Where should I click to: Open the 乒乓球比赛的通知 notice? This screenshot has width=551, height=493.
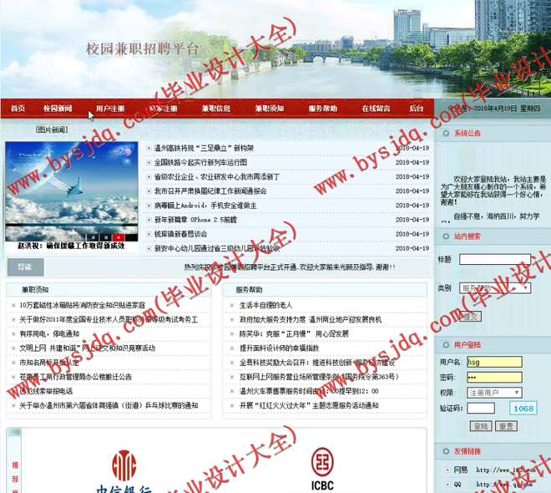[109, 405]
